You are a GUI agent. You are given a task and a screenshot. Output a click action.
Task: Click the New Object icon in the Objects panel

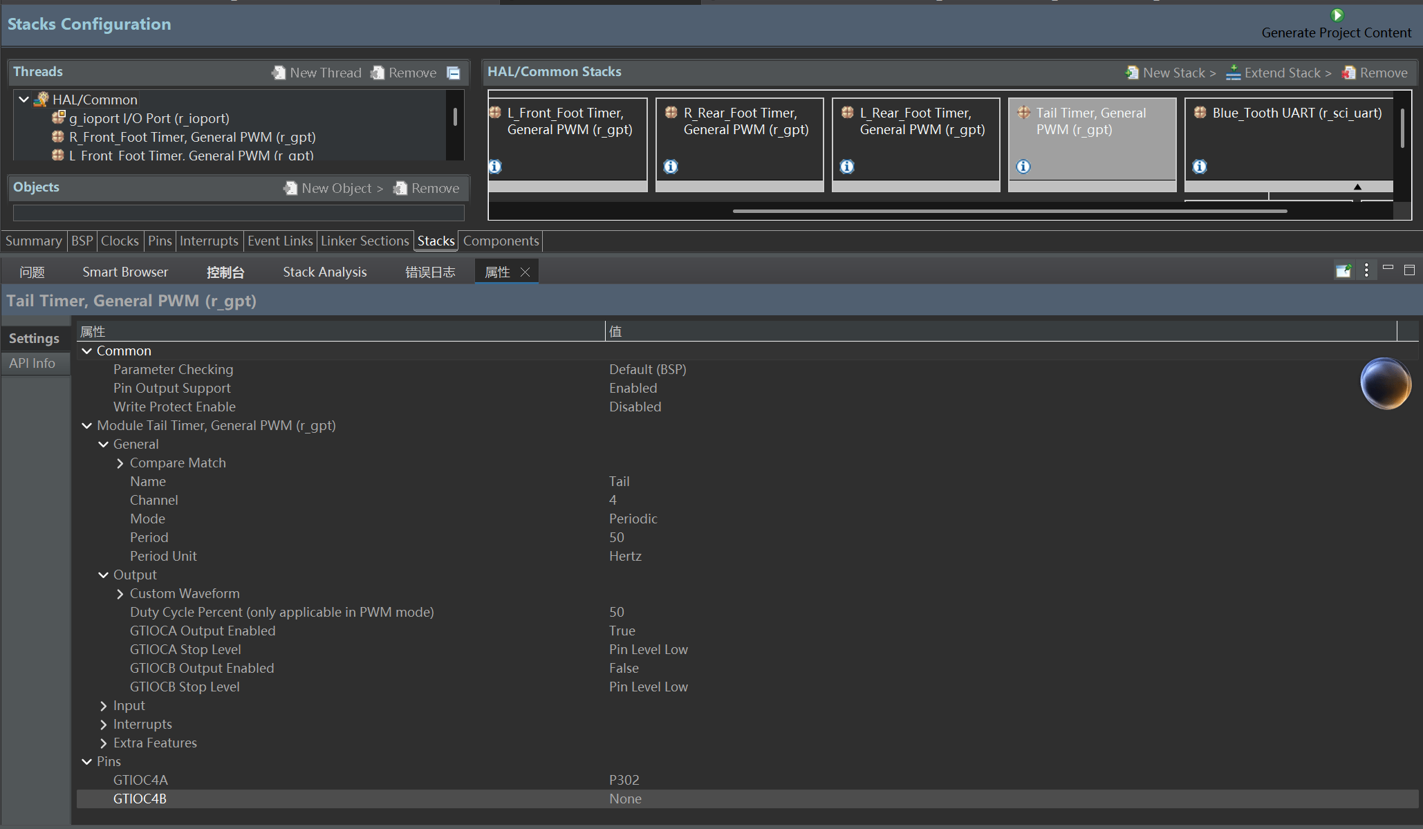290,188
